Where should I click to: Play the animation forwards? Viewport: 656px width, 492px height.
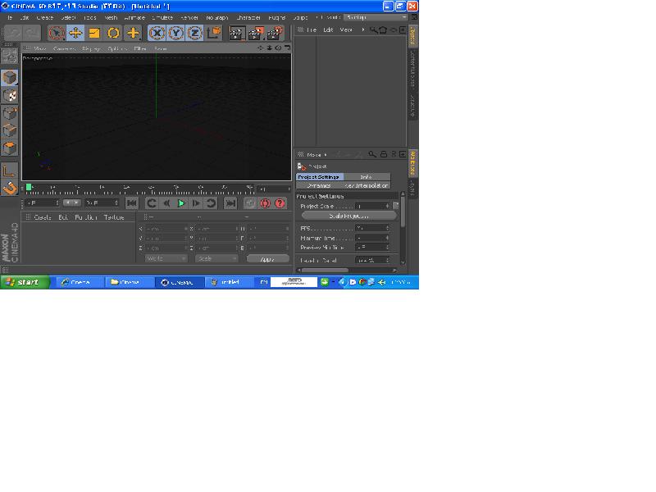181,203
